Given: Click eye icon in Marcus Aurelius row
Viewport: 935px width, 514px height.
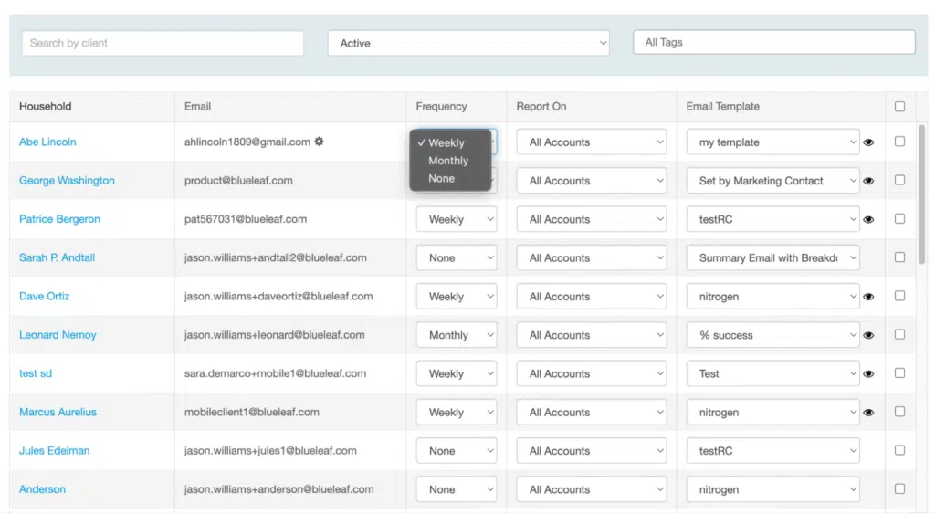Looking at the screenshot, I should pyautogui.click(x=868, y=413).
